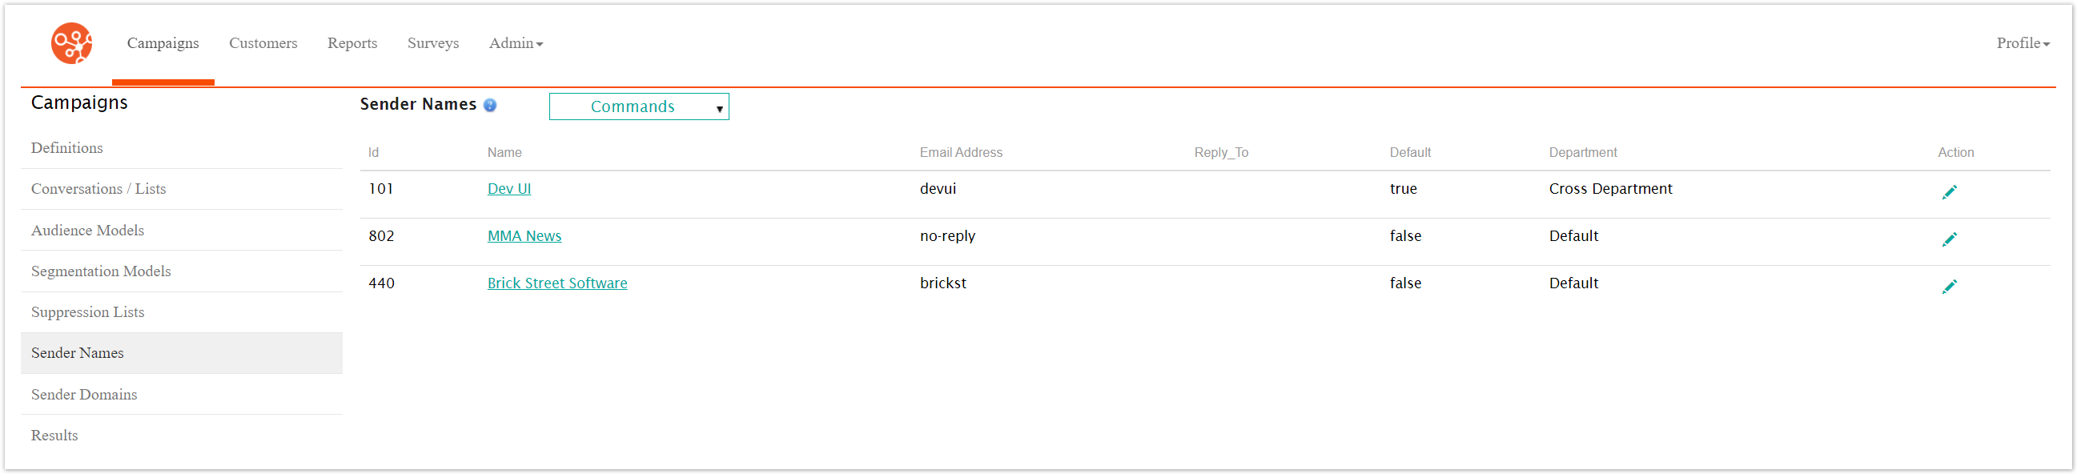This screenshot has width=2077, height=474.
Task: Open the Reports section
Action: point(352,42)
